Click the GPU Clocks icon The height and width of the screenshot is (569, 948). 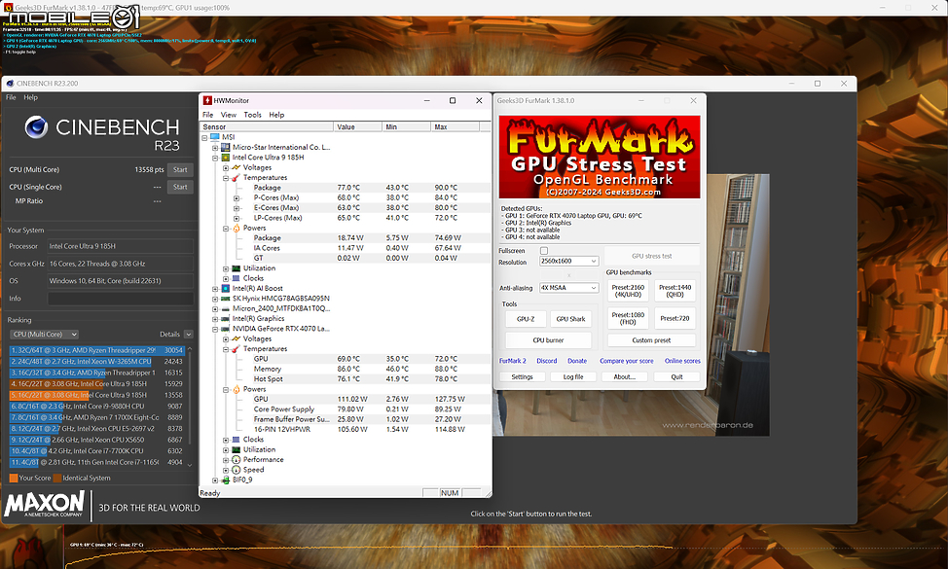tap(237, 439)
